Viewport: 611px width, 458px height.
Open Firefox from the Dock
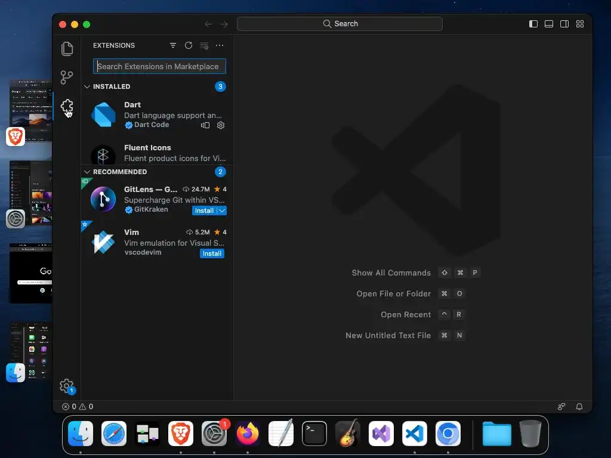click(248, 434)
